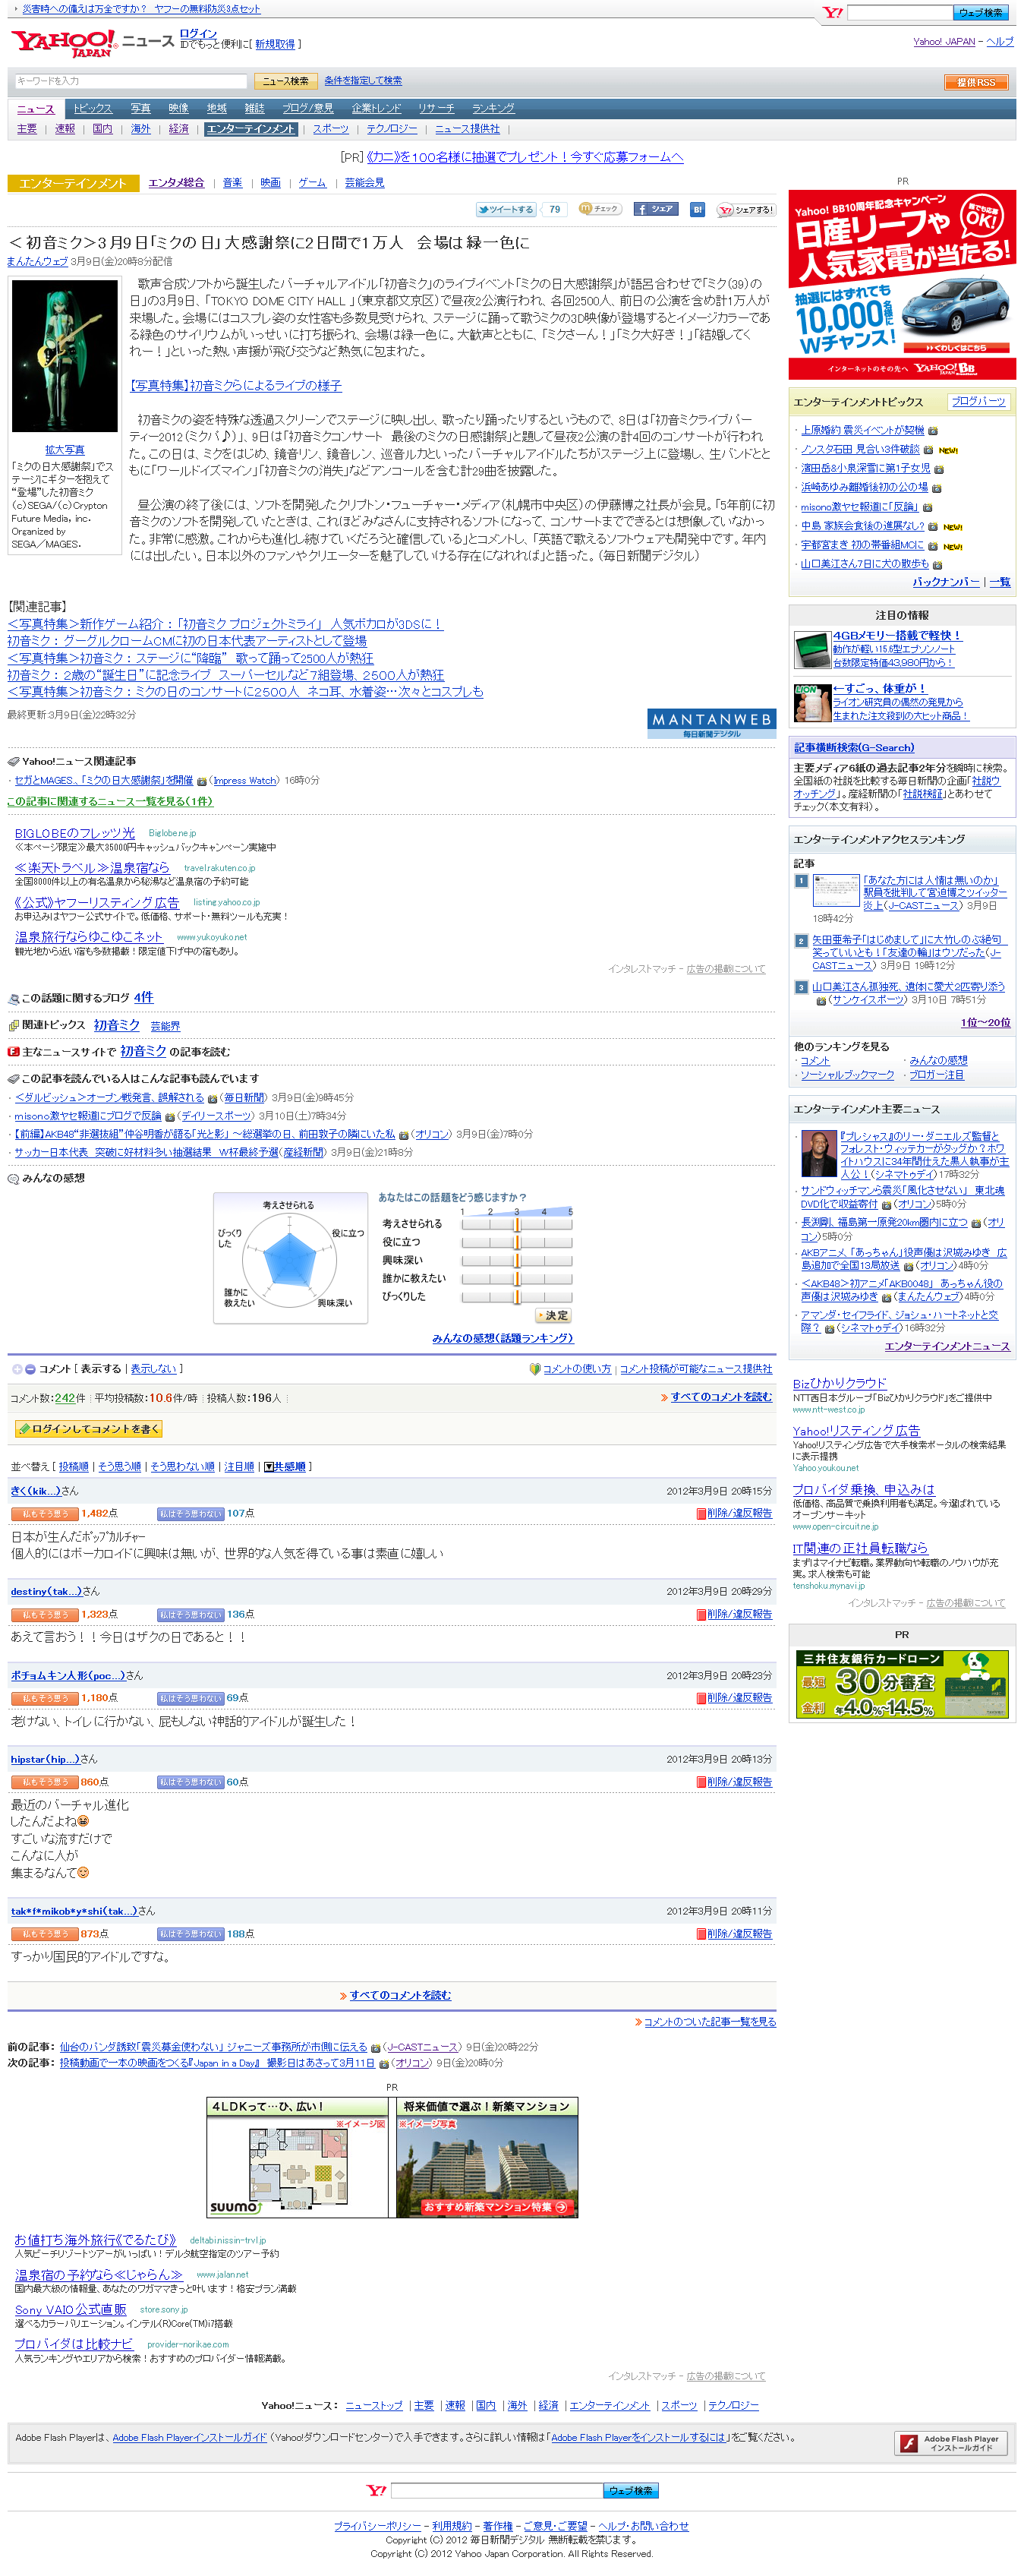Focus the bottom Yahoo web search field

click(496, 2491)
